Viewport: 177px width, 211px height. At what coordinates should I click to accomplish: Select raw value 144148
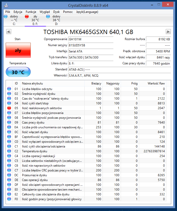[160, 146]
